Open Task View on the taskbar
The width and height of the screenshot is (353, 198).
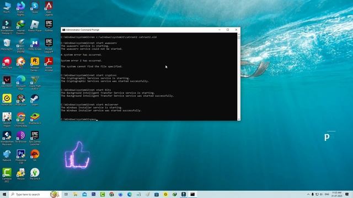coord(66,194)
